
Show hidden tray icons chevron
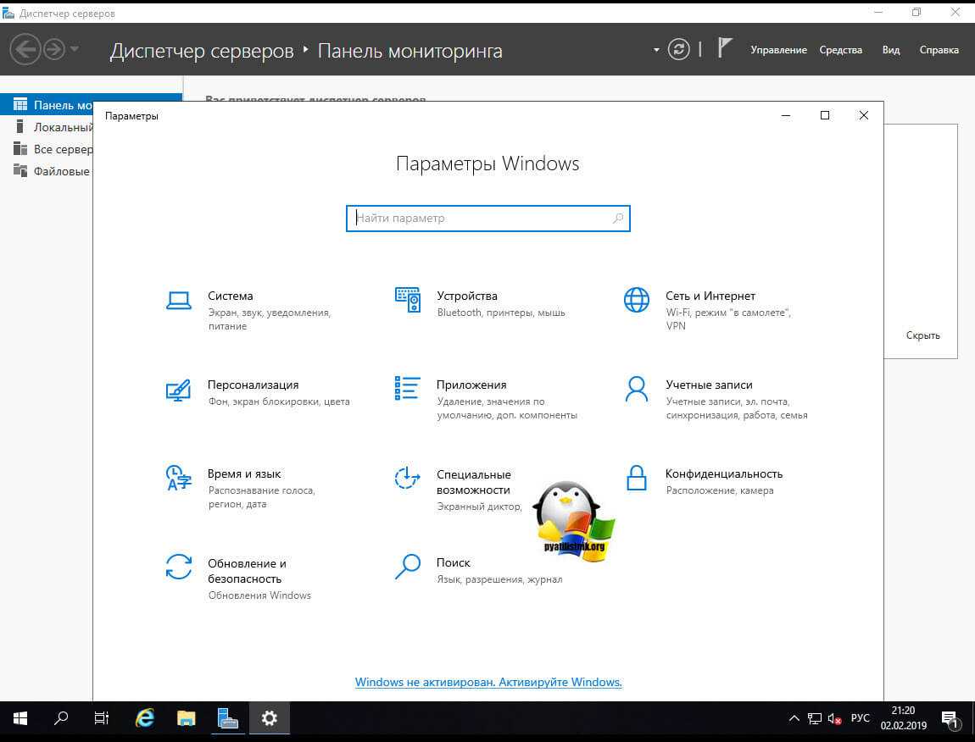coord(794,718)
